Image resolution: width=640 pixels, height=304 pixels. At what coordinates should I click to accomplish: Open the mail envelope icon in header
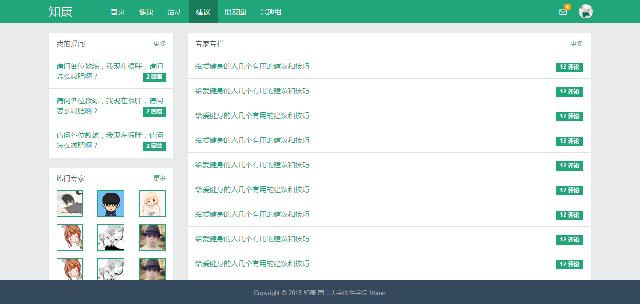pyautogui.click(x=563, y=12)
